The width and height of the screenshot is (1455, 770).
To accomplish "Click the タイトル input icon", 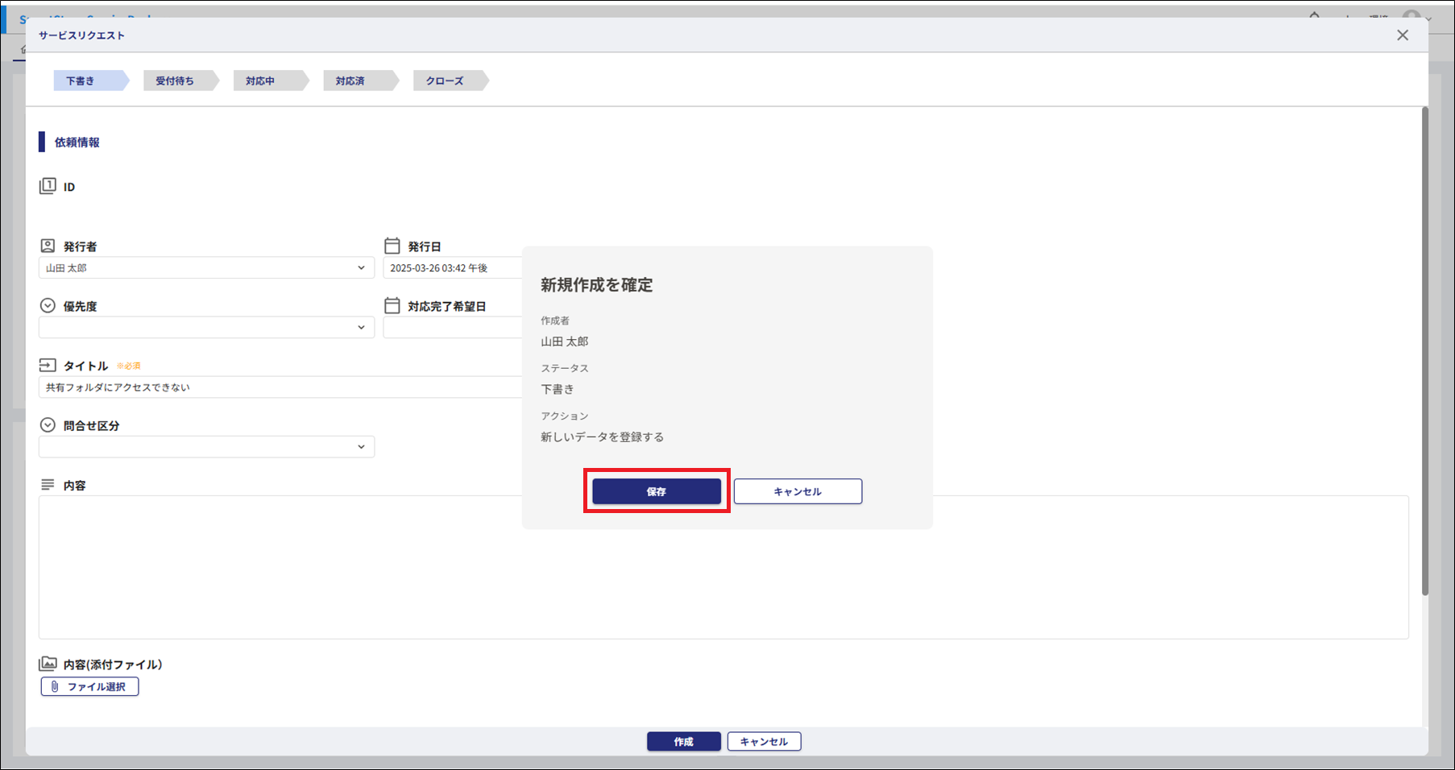I will [x=48, y=366].
